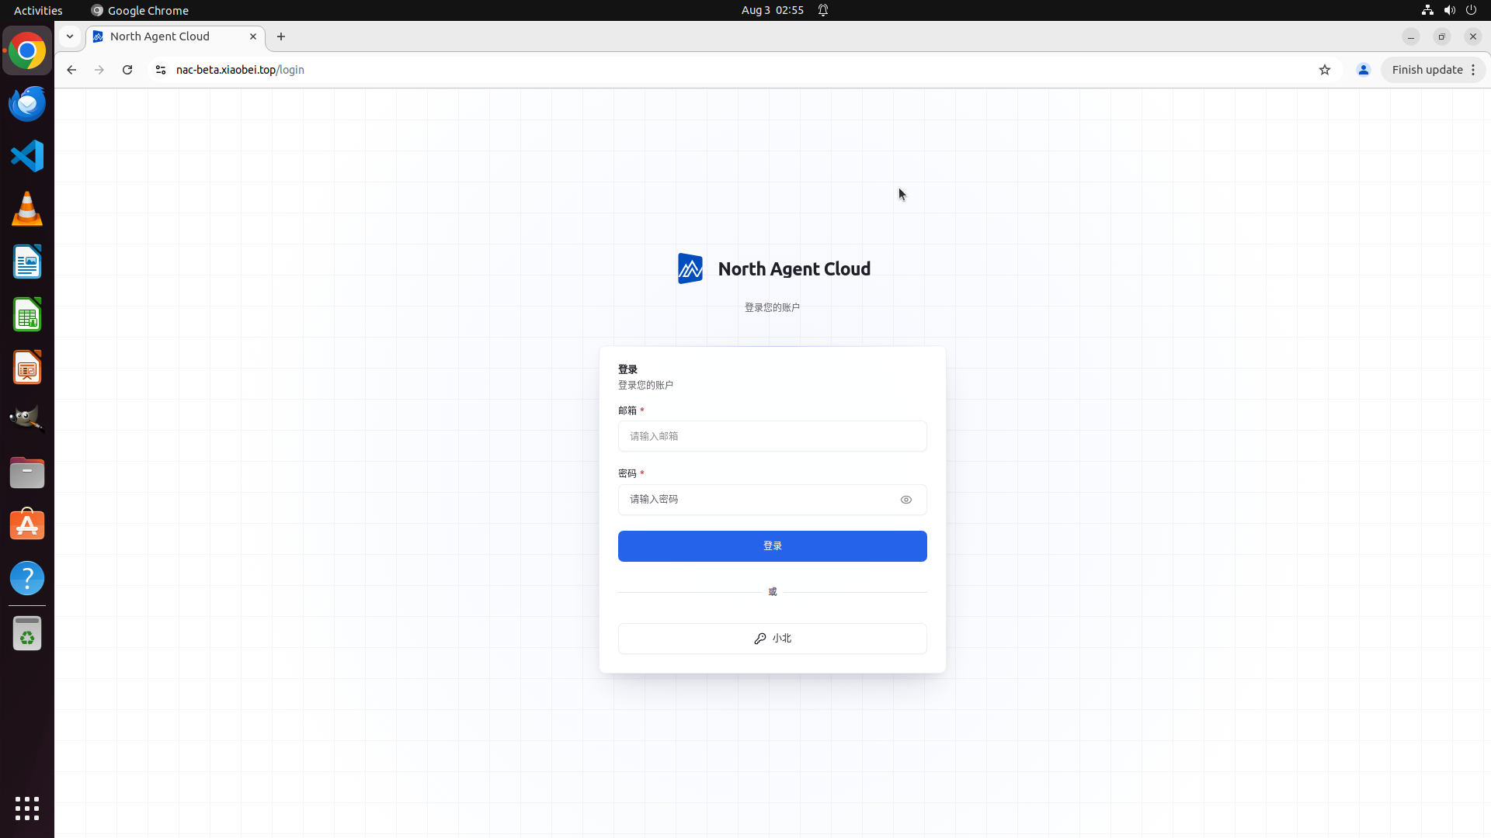Select the North Agent Cloud tab
This screenshot has height=838, width=1491.
pos(176,36)
